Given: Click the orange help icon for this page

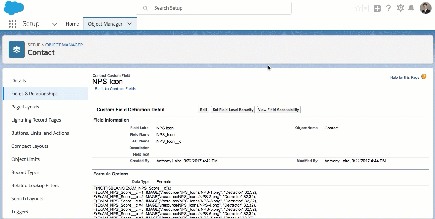Looking at the screenshot, I should 424,77.
